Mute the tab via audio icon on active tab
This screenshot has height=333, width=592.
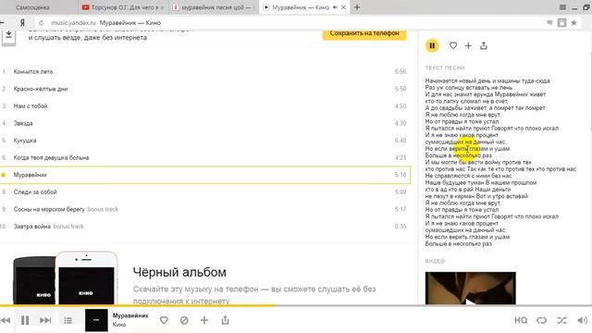(x=335, y=7)
